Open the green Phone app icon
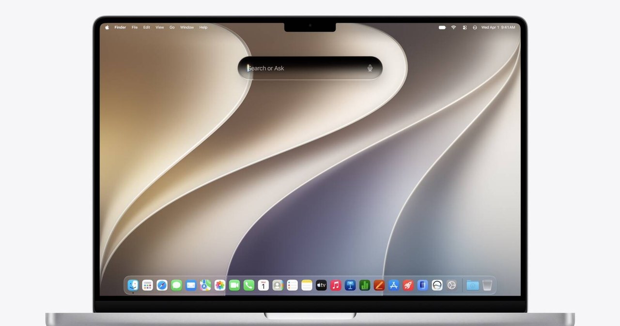This screenshot has height=326, width=620. click(249, 285)
